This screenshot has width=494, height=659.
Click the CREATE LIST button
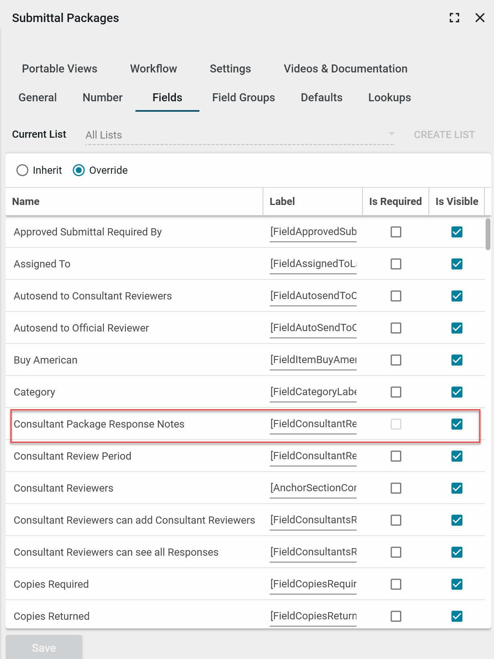coord(444,135)
